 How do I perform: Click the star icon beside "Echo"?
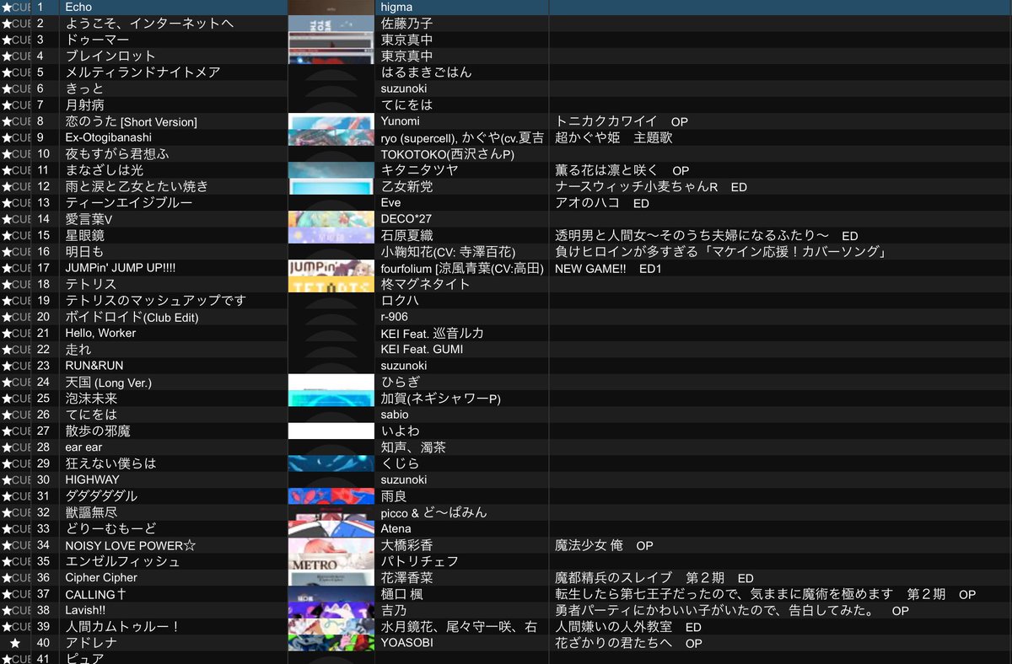coord(7,7)
